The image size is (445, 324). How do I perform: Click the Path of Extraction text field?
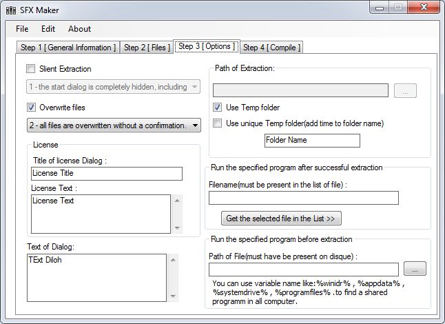tap(300, 90)
